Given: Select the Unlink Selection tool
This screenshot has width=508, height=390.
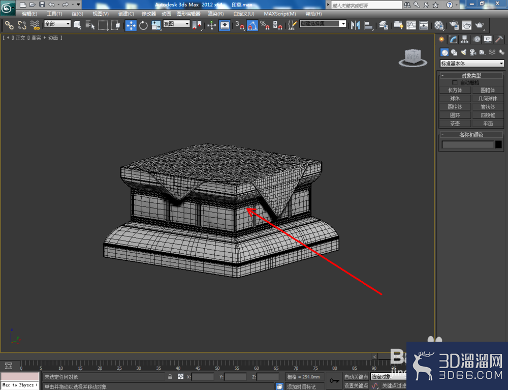Looking at the screenshot, I should (22, 25).
